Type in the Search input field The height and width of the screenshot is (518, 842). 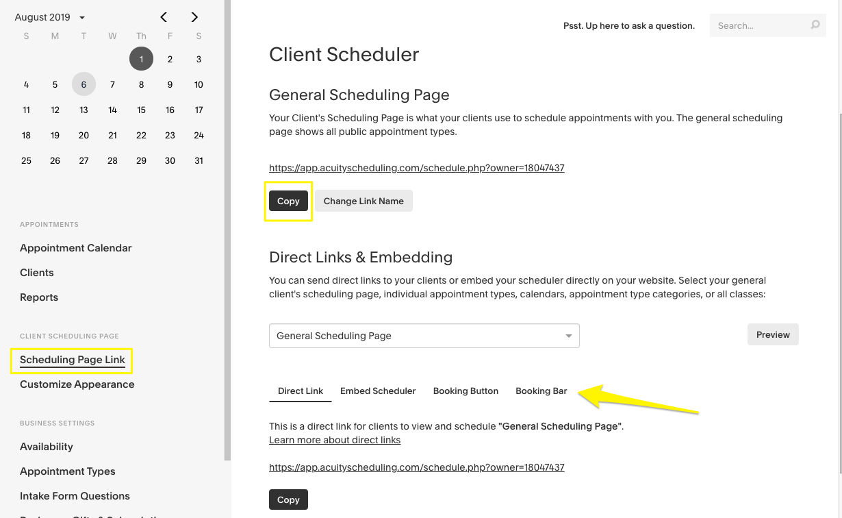(758, 25)
